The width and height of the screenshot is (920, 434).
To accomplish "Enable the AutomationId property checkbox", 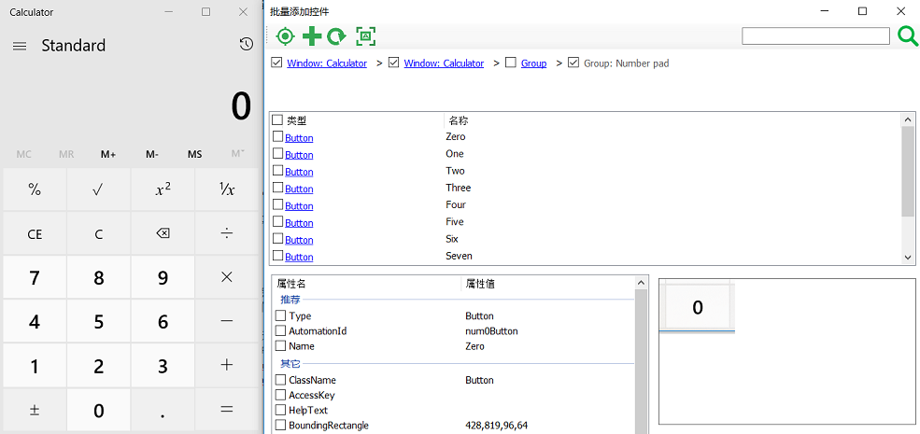I will pos(280,331).
